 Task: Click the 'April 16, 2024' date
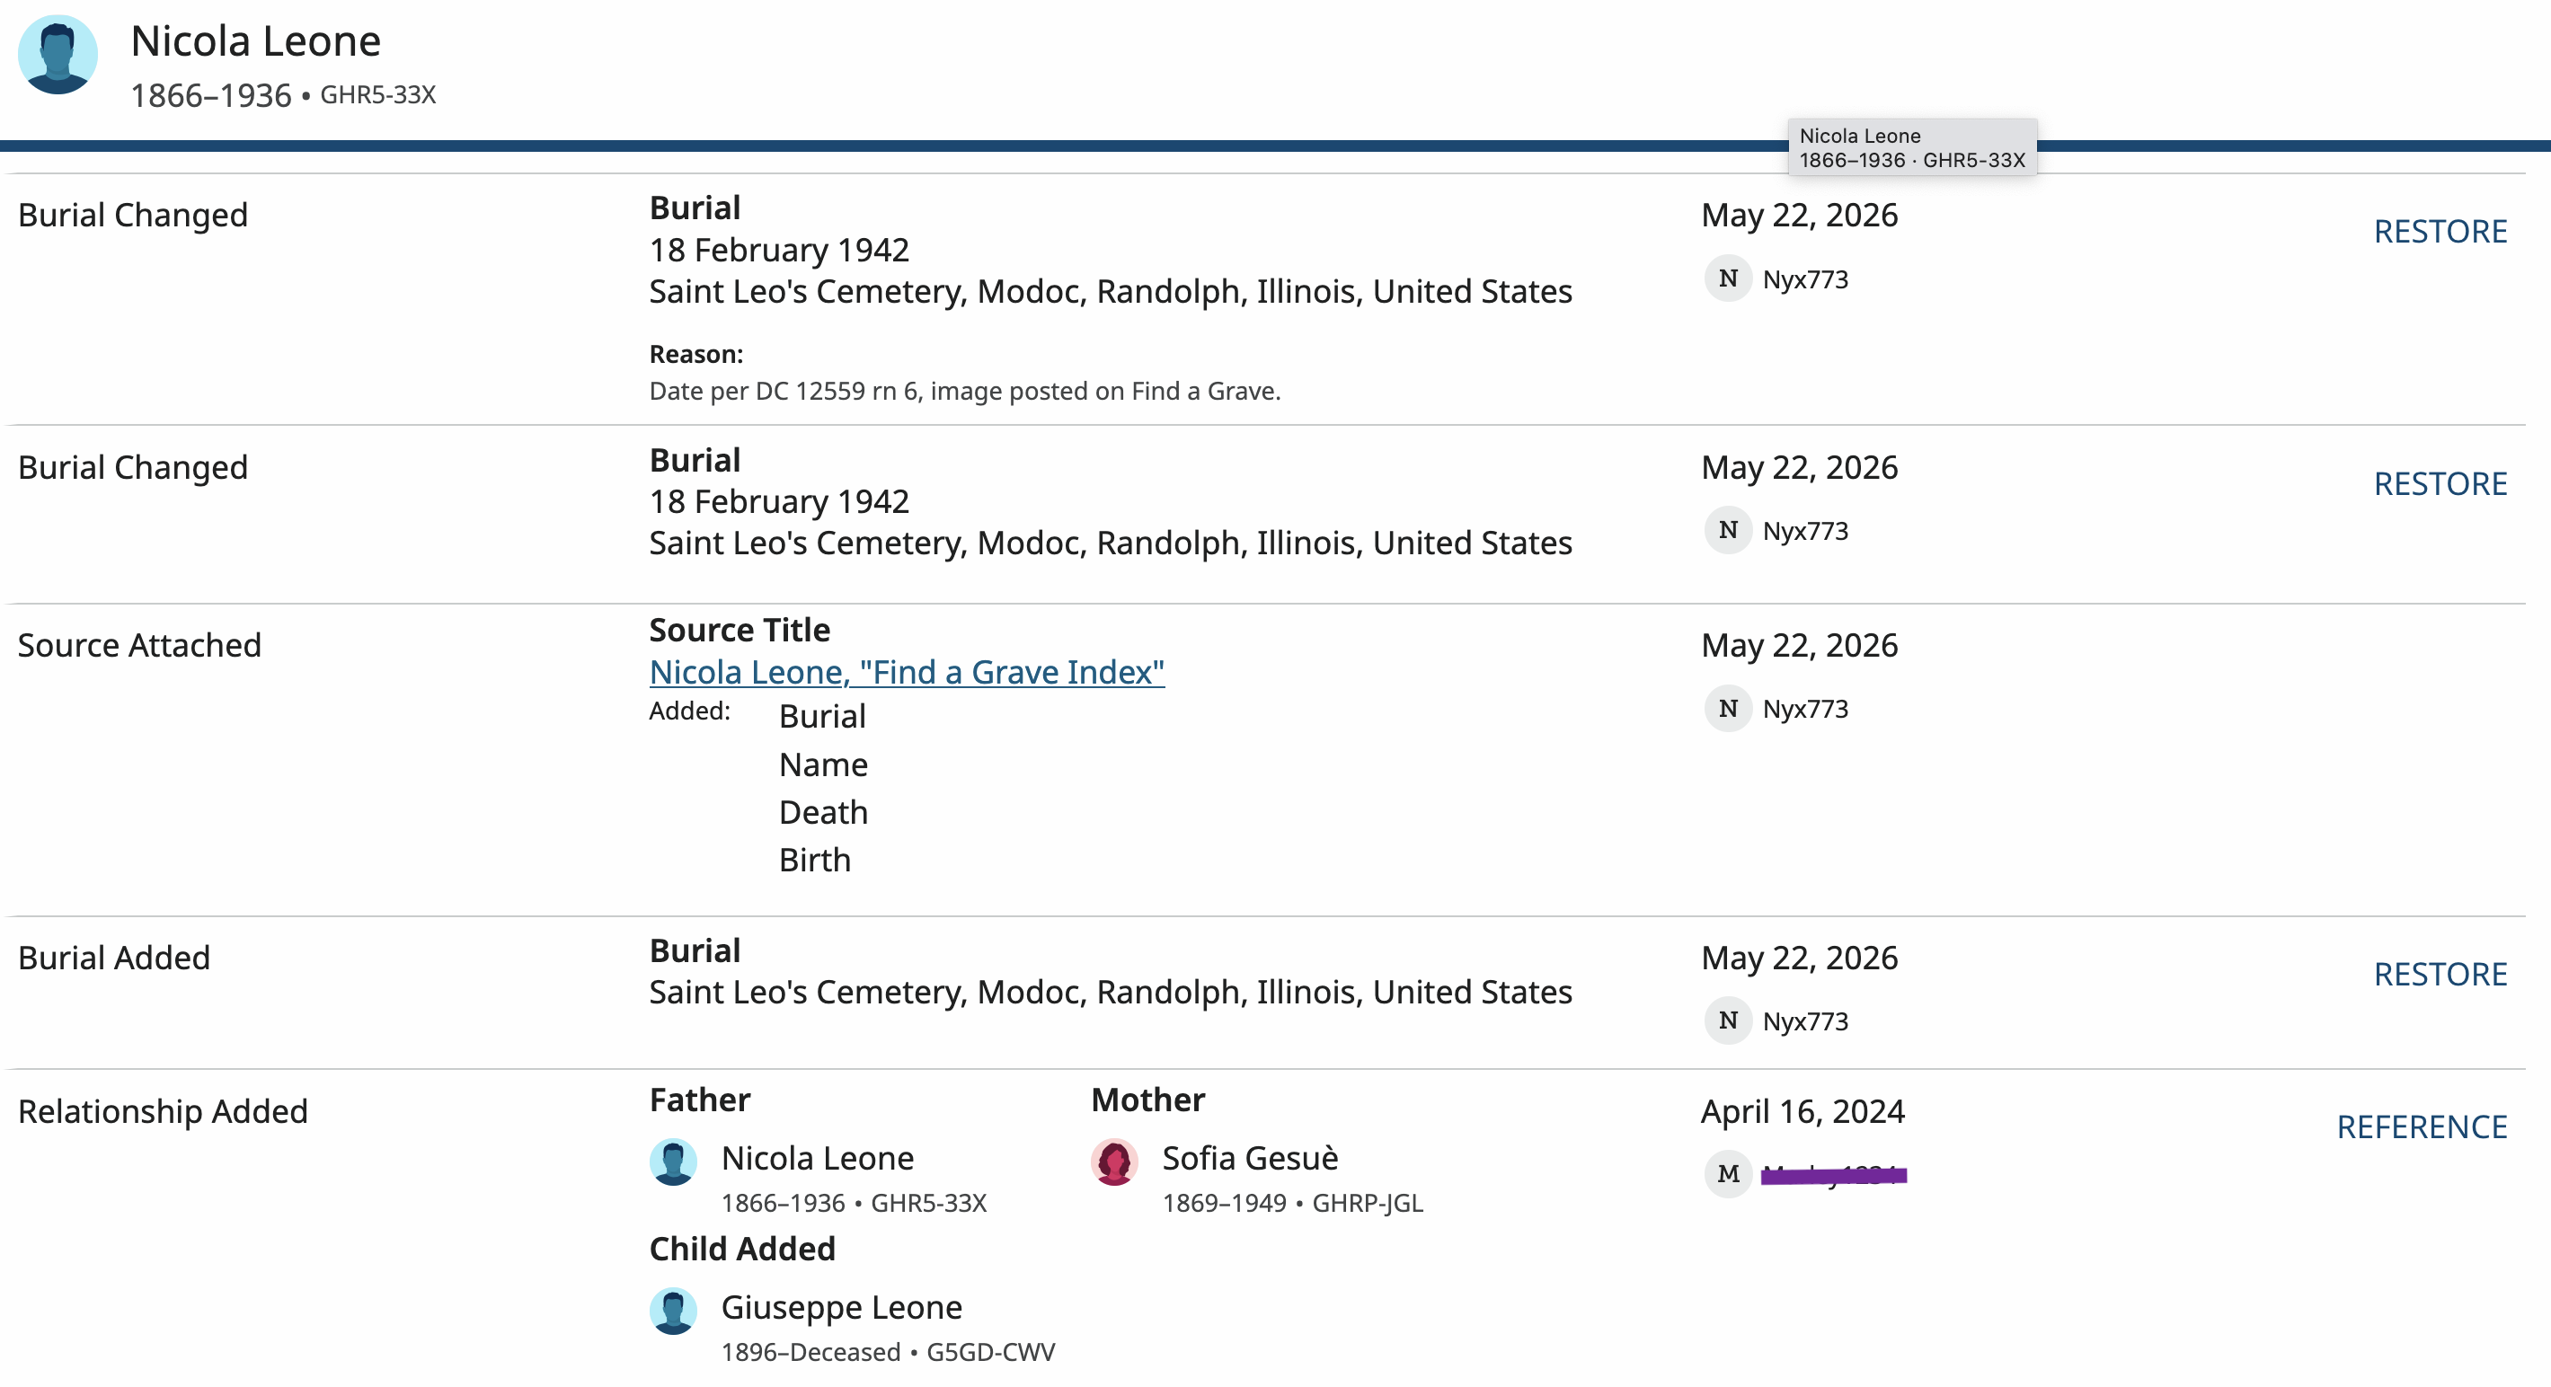pos(1803,1112)
